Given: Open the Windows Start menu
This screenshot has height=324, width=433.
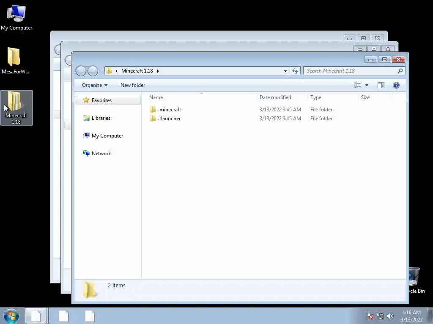Looking at the screenshot, I should [x=11, y=316].
